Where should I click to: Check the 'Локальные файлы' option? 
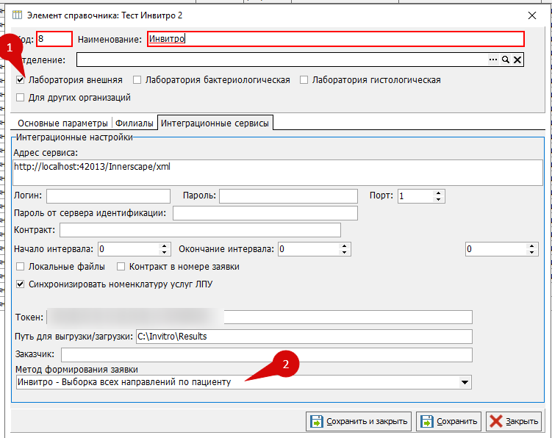click(x=20, y=267)
